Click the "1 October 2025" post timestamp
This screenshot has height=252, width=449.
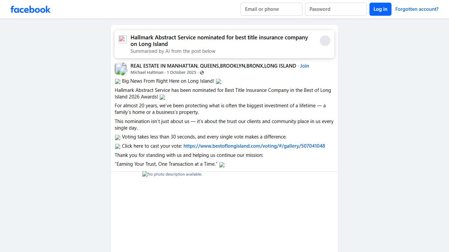[181, 73]
